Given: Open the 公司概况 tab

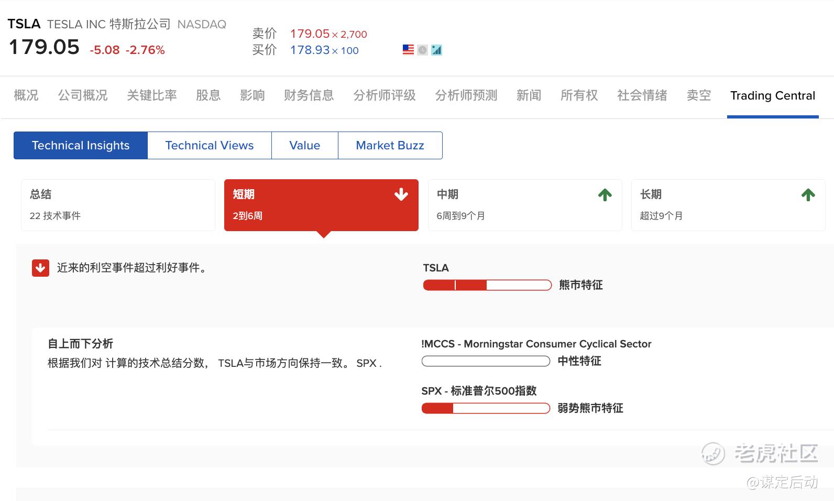Looking at the screenshot, I should click(x=83, y=95).
